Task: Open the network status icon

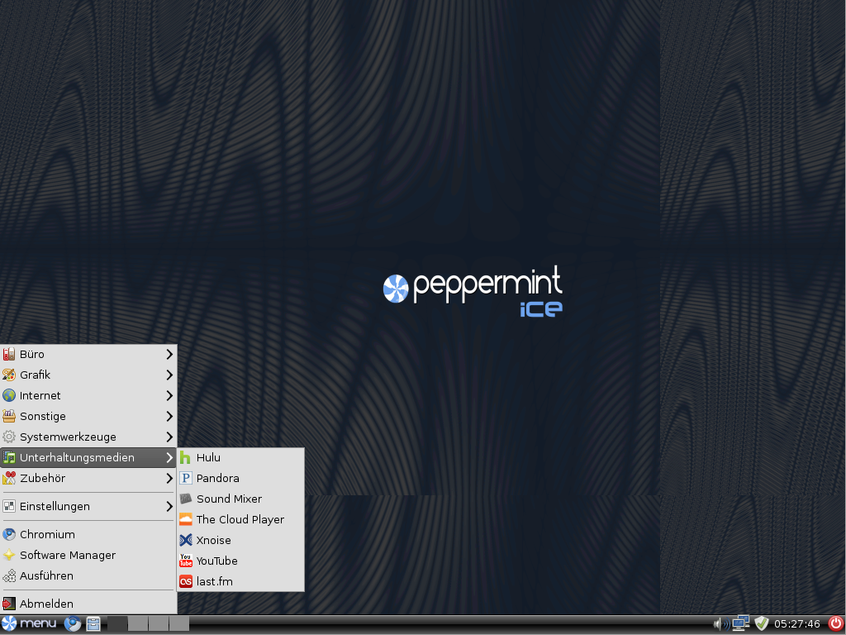Action: click(x=739, y=623)
